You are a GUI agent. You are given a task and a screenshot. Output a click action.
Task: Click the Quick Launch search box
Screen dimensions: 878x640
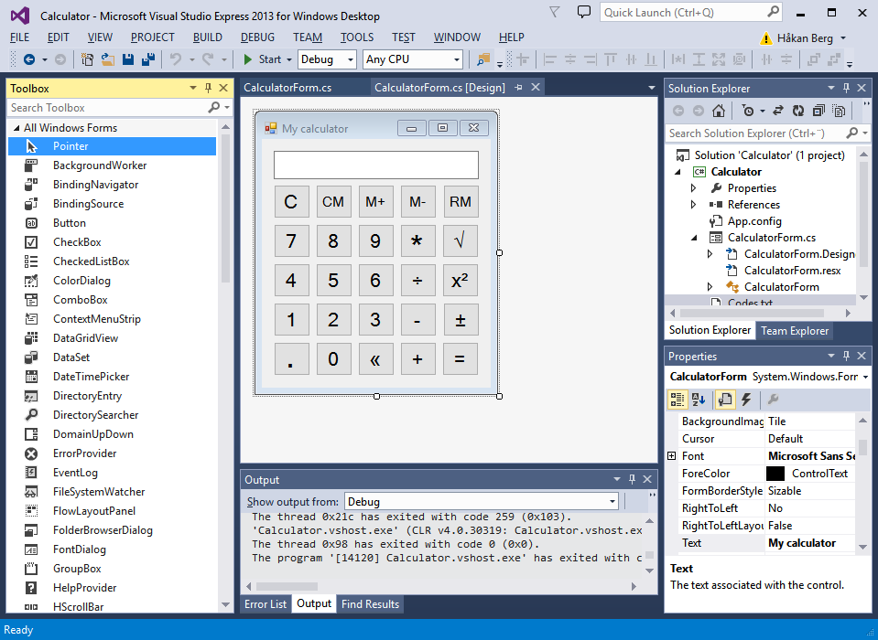pyautogui.click(x=691, y=12)
